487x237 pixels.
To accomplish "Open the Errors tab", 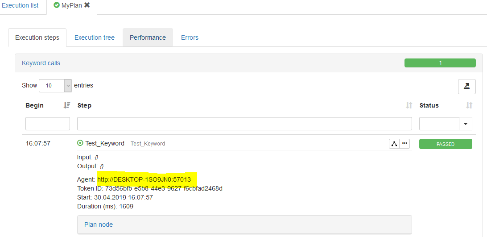I will click(190, 37).
